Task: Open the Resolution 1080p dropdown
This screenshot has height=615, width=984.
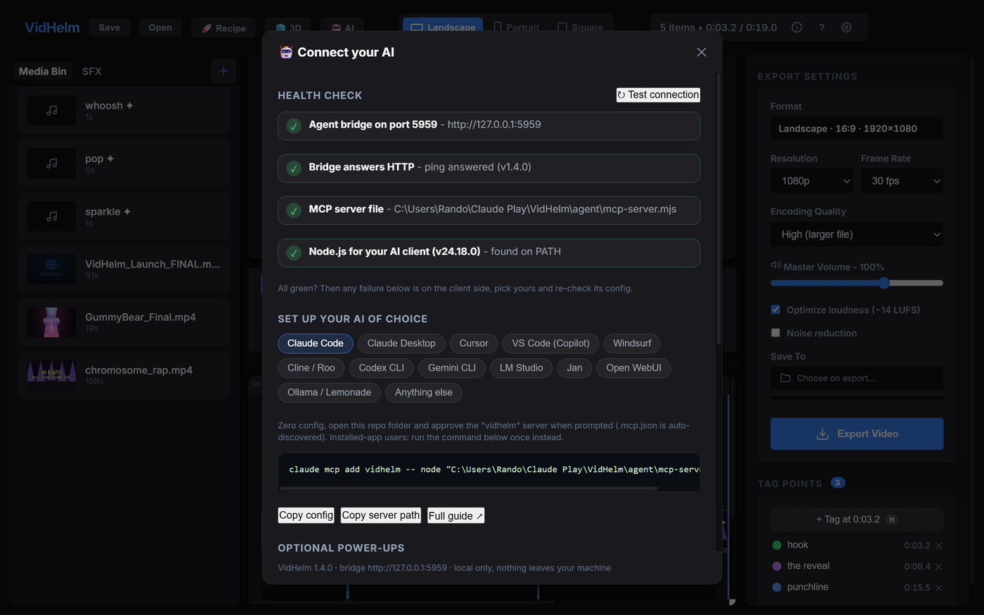Action: click(811, 181)
